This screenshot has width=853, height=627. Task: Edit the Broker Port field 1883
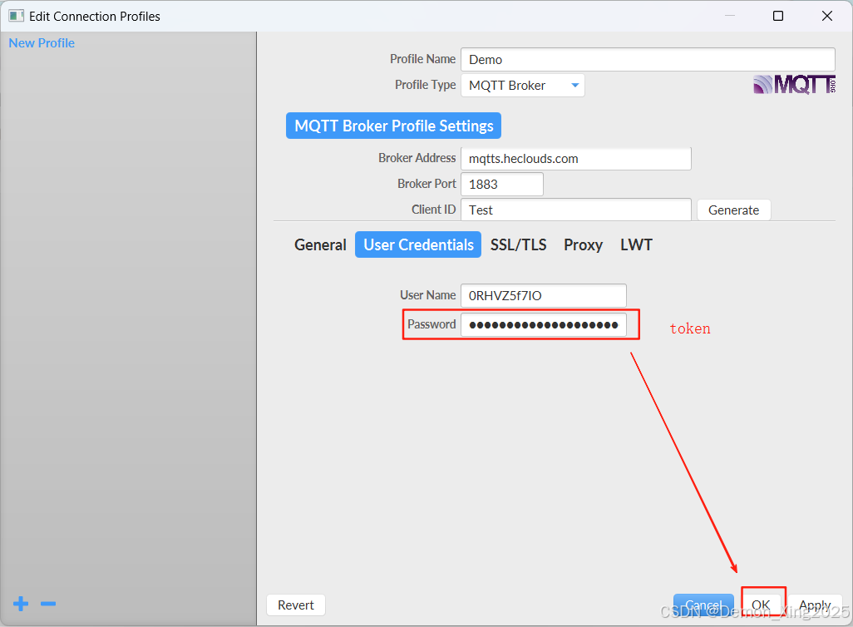point(502,184)
